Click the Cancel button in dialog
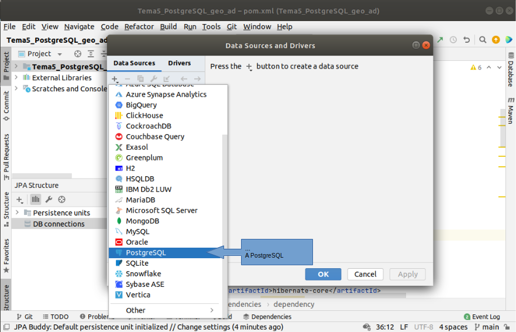Viewport: 516px width, 332px height. [x=365, y=275]
